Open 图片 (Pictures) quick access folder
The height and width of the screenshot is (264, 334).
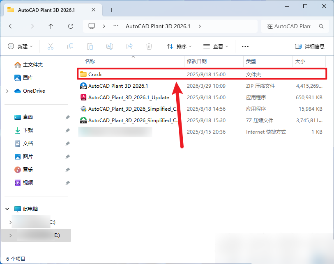point(23,157)
